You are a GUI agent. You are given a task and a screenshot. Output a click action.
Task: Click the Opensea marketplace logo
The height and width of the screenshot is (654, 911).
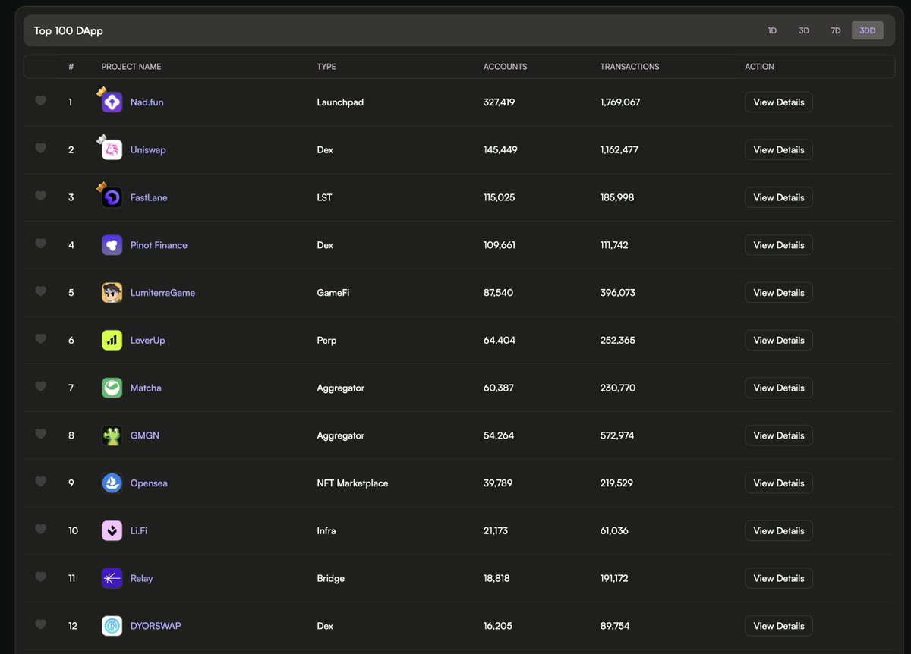click(112, 483)
